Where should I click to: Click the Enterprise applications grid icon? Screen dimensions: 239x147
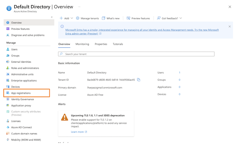tap(8, 80)
